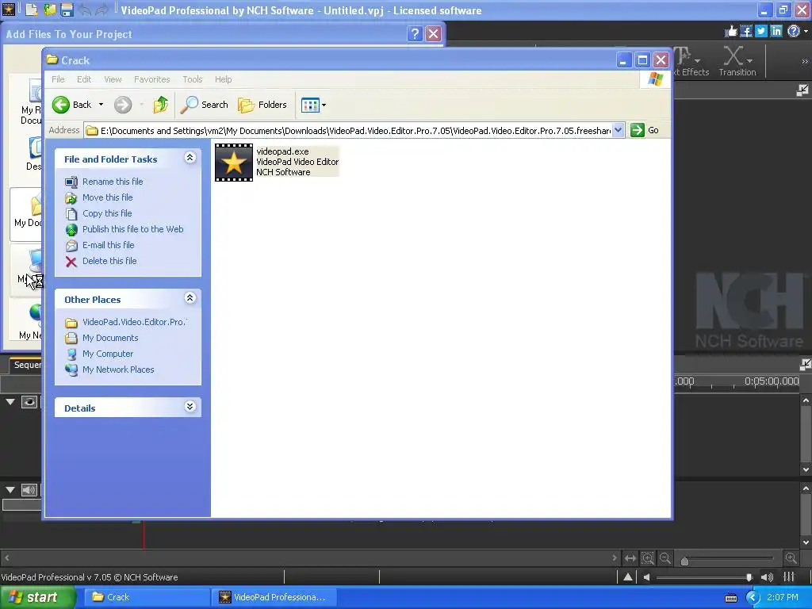Viewport: 812px width, 609px height.
Task: Open the File menu in Crack window
Action: coord(58,79)
